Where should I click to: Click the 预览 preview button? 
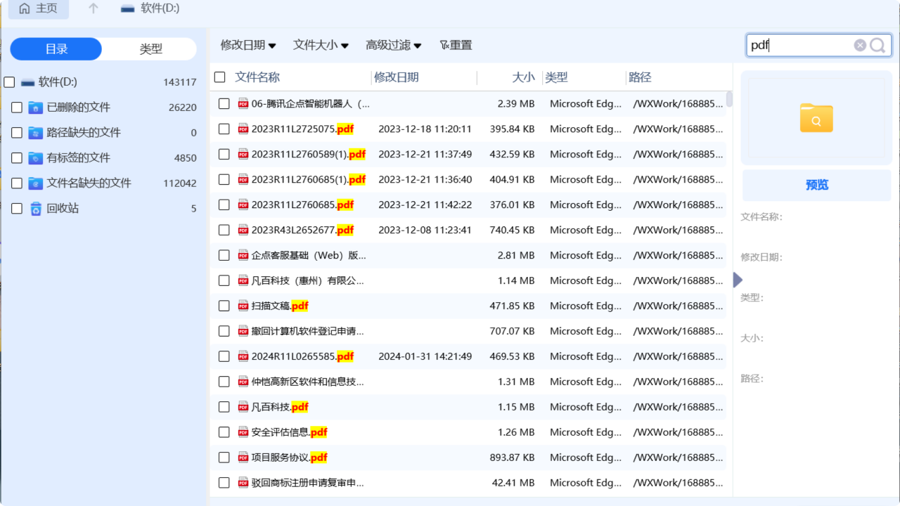[816, 185]
